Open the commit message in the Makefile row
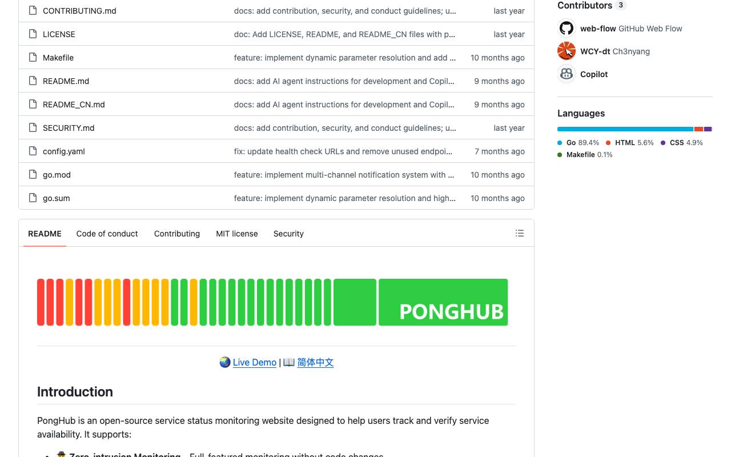The width and height of the screenshot is (731, 457). (345, 58)
